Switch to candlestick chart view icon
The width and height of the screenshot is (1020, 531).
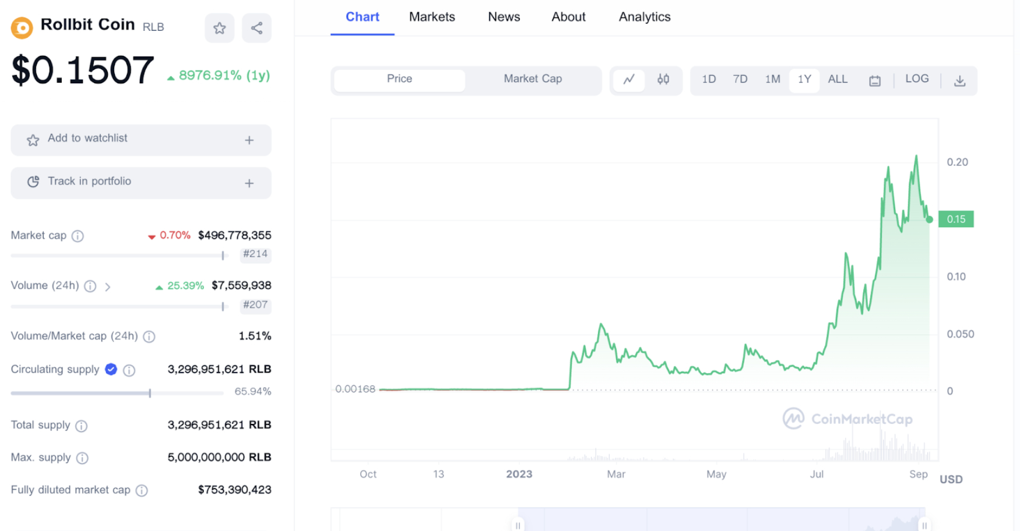coord(663,79)
